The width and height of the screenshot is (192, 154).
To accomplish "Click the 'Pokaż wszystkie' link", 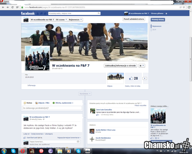I will [x=140, y=105].
